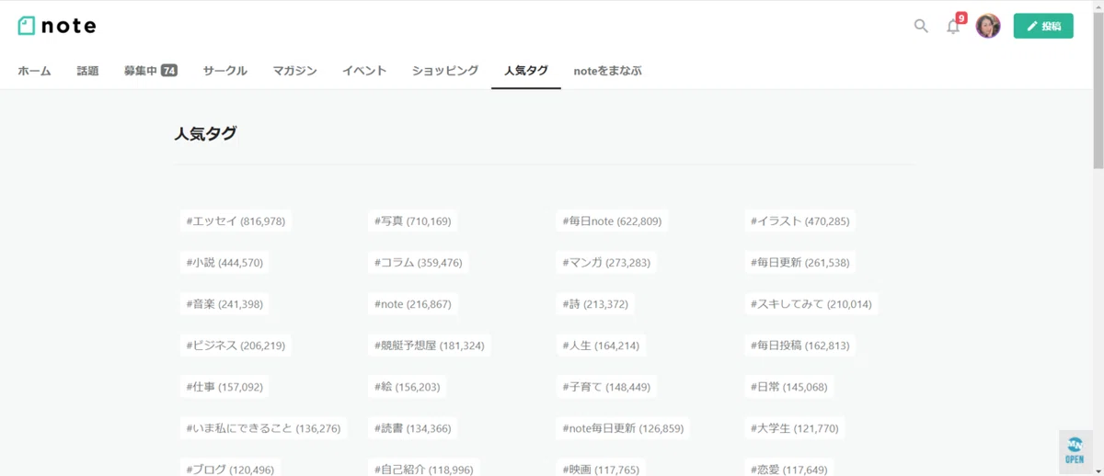This screenshot has height=476, width=1104.
Task: Open the #毎日投稿 tag
Action: point(799,346)
